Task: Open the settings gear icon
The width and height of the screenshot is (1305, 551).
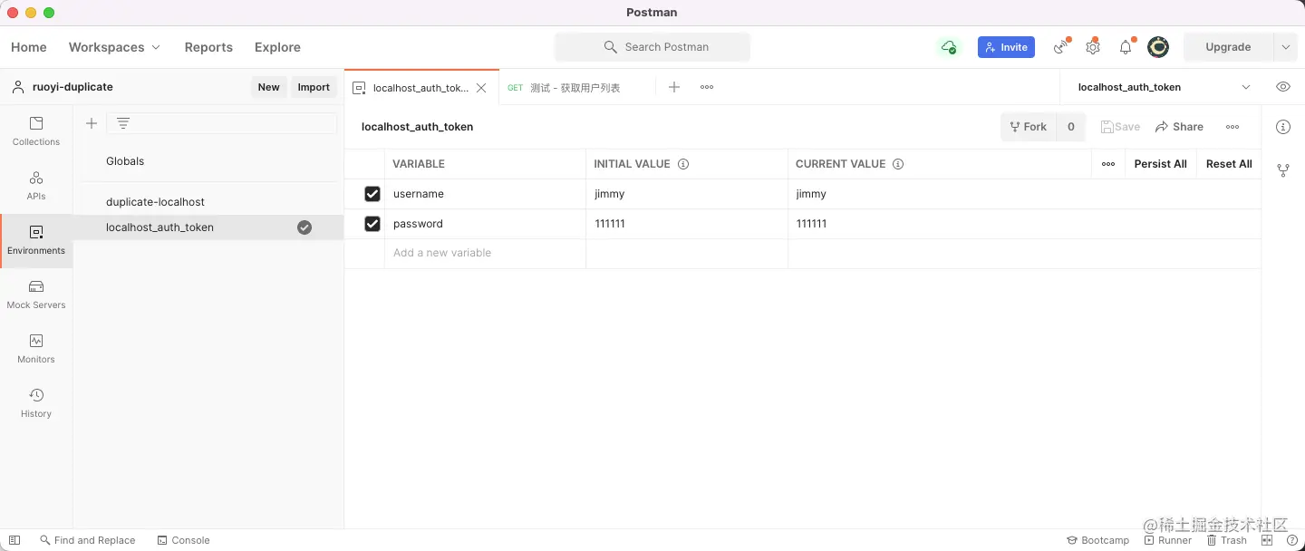Action: 1093,47
